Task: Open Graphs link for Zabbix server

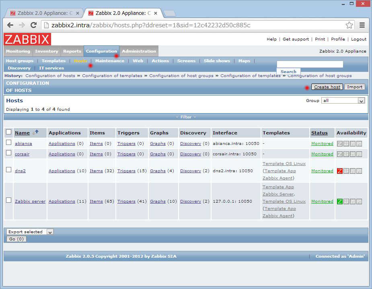Action: [158, 201]
